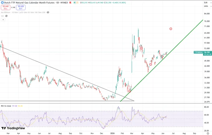Click the O50.210 open value
Screen dimensions: 212x135
(84, 2)
